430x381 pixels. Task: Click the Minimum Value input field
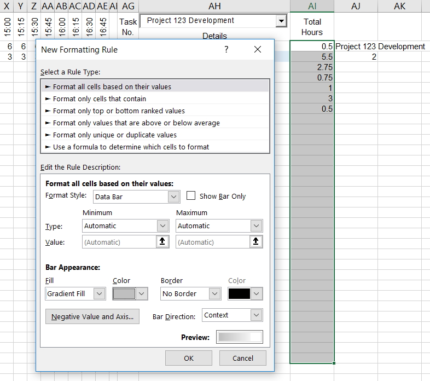tap(119, 242)
